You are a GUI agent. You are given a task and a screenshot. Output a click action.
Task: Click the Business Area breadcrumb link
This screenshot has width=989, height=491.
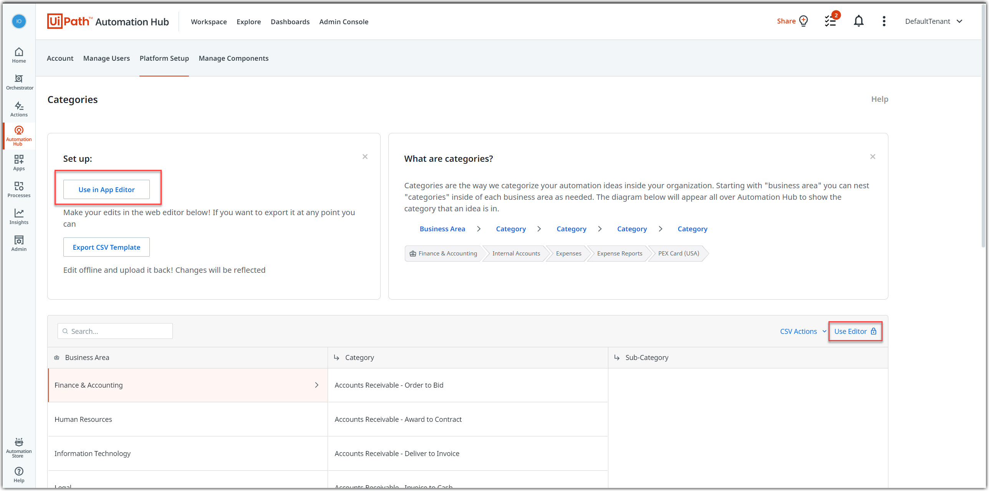click(x=442, y=229)
